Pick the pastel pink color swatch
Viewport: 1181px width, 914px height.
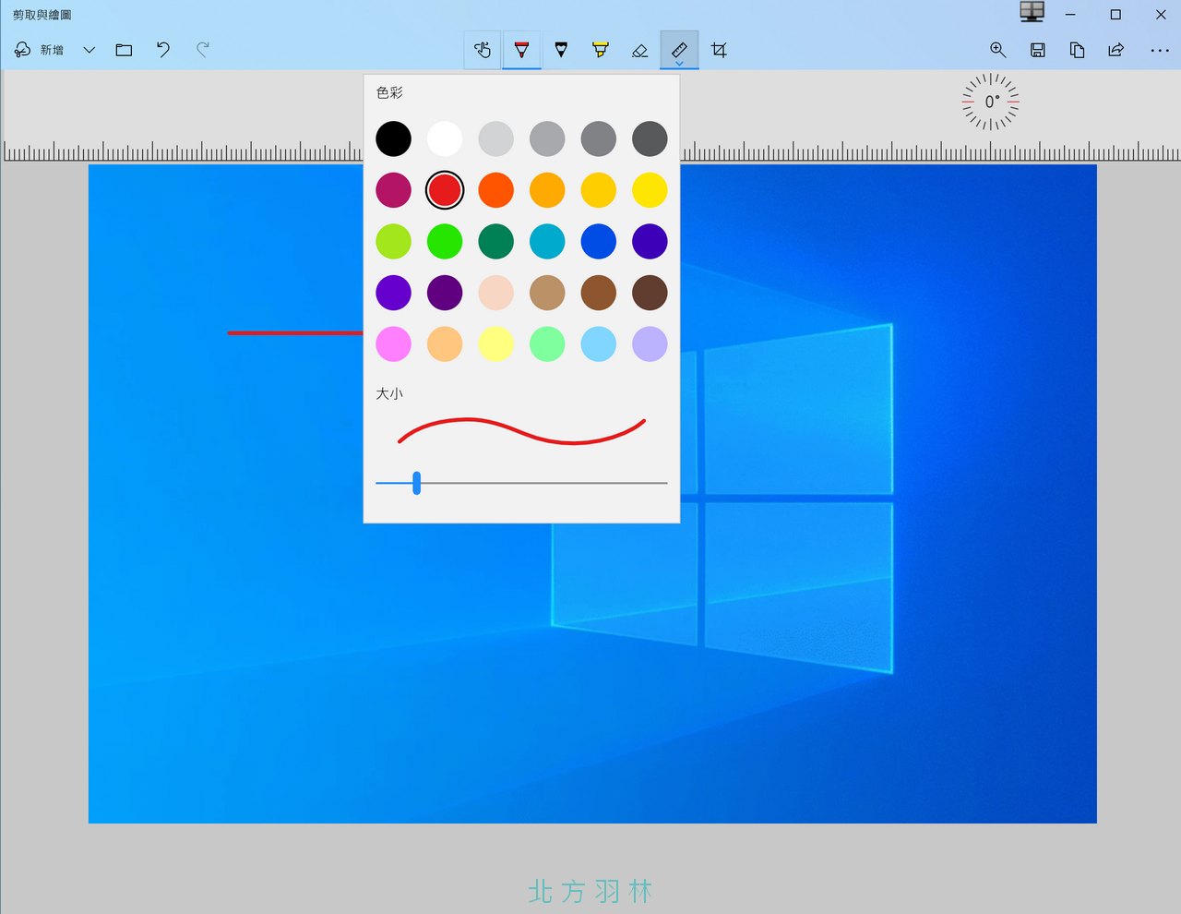pos(393,343)
